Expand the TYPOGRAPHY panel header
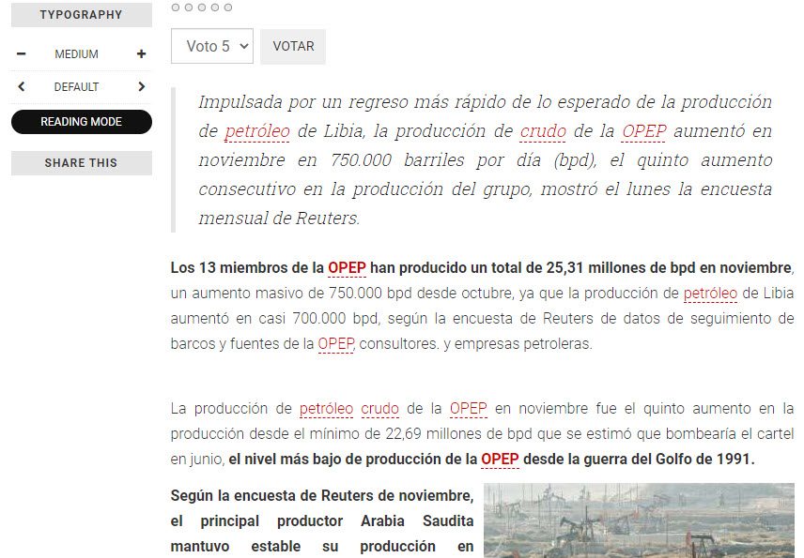Image resolution: width=804 pixels, height=558 pixels. point(81,15)
